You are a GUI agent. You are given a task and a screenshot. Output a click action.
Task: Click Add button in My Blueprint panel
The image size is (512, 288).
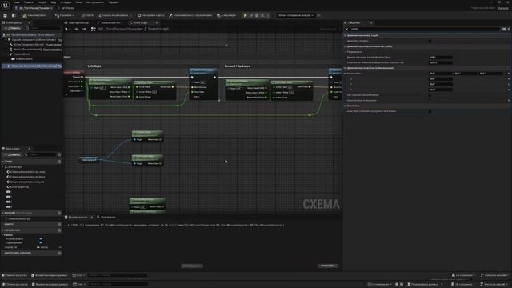13,154
